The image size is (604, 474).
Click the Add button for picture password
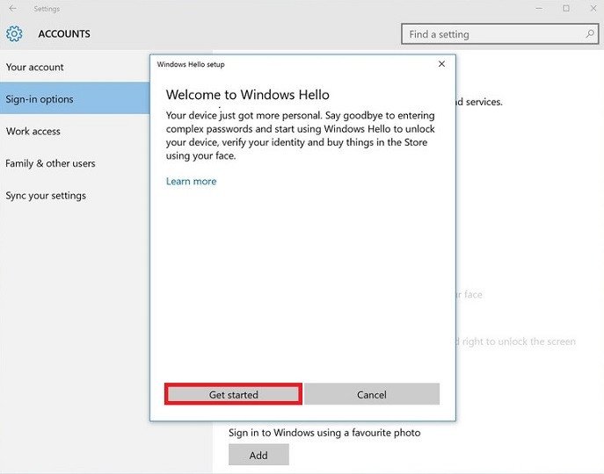tap(258, 456)
